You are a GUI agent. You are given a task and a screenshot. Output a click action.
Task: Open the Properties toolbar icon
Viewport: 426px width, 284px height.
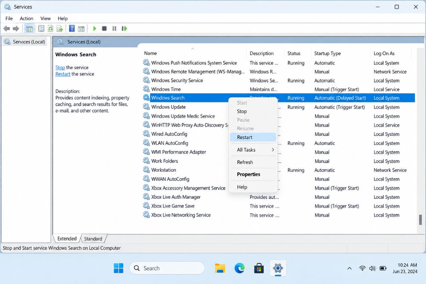pyautogui.click(x=41, y=28)
